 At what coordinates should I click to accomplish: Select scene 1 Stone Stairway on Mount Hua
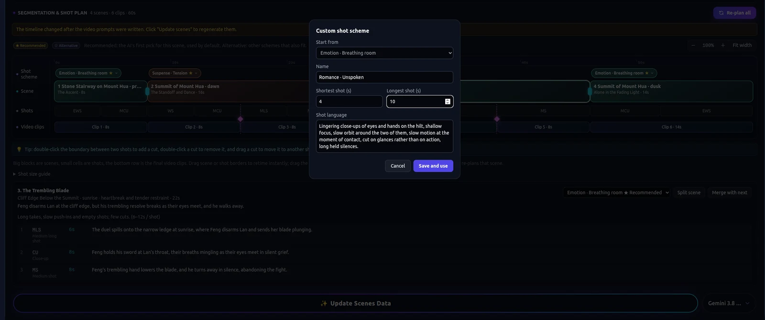[x=100, y=91]
